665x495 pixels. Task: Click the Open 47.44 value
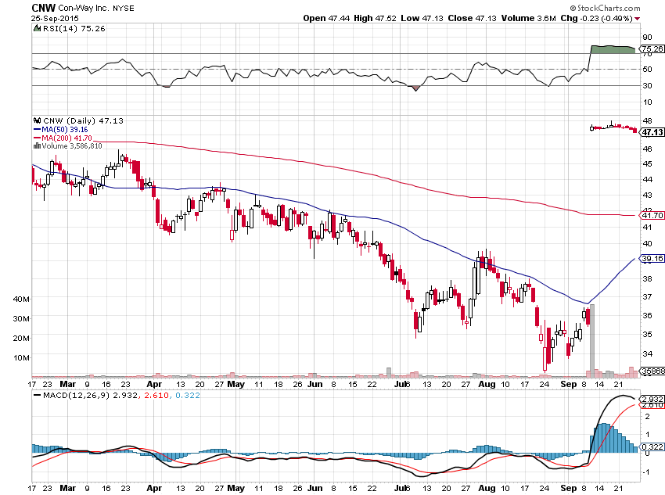coord(326,18)
